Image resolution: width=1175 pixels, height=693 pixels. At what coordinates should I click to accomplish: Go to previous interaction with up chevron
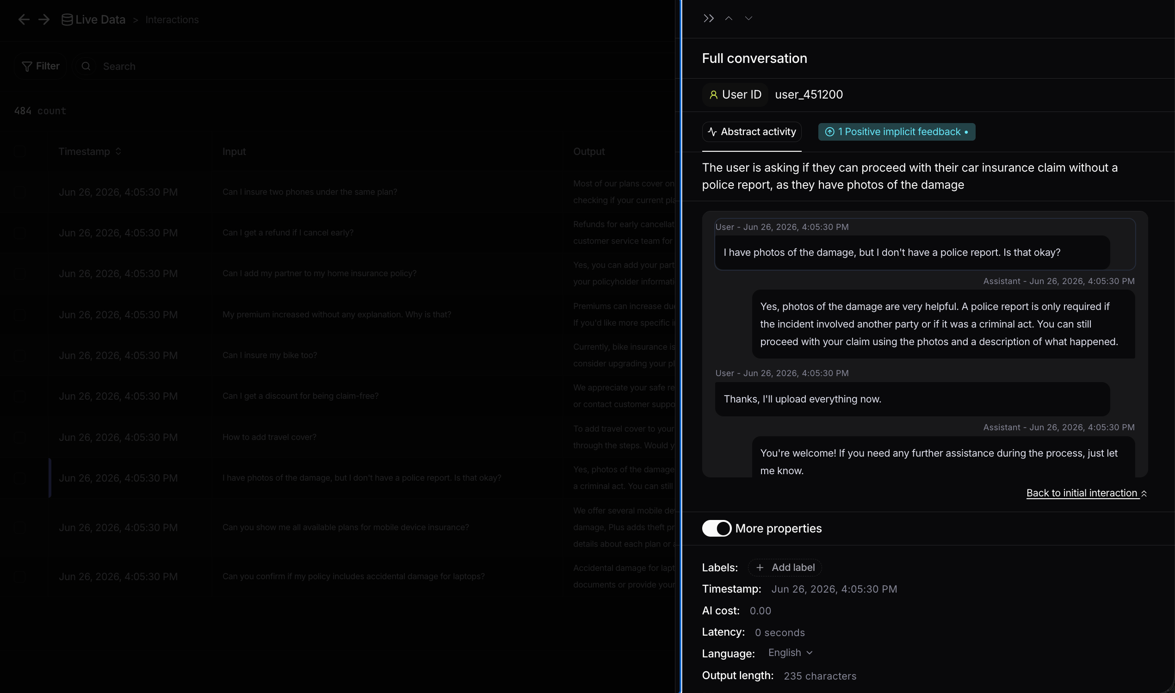click(x=729, y=18)
